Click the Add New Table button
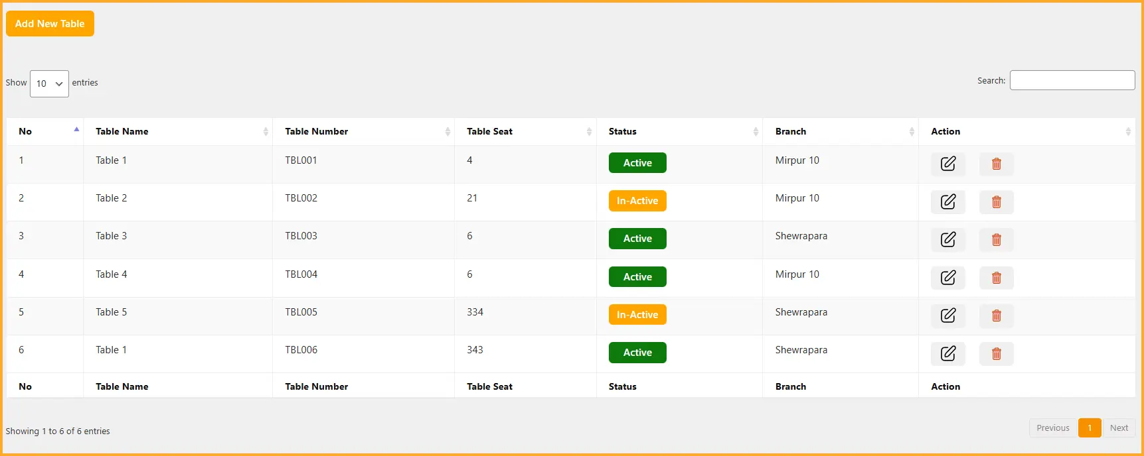This screenshot has height=456, width=1144. pos(50,24)
